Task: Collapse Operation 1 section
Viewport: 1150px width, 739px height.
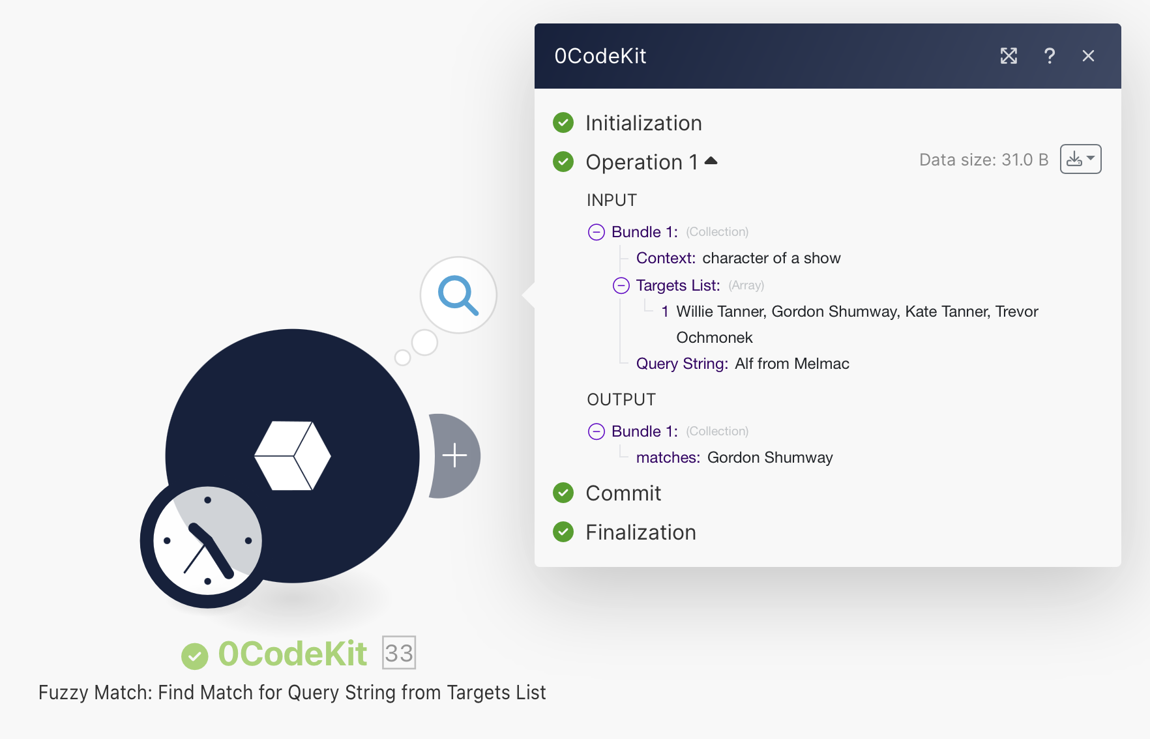Action: pos(711,161)
